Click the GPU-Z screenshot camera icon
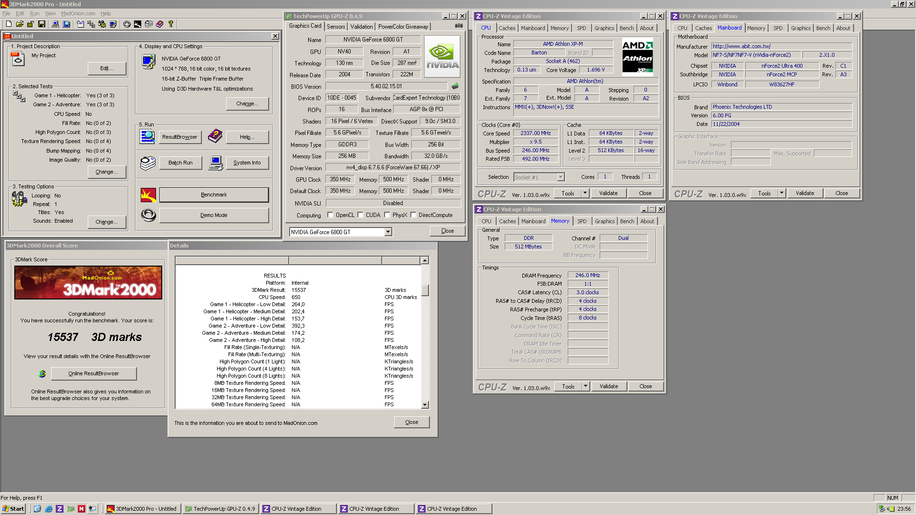The image size is (916, 515). tap(459, 26)
